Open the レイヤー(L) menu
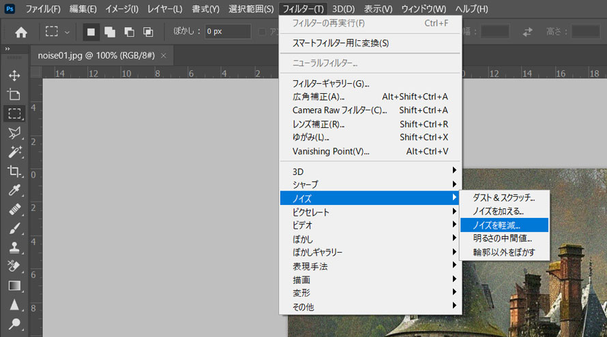This screenshot has width=607, height=337. 165,8
